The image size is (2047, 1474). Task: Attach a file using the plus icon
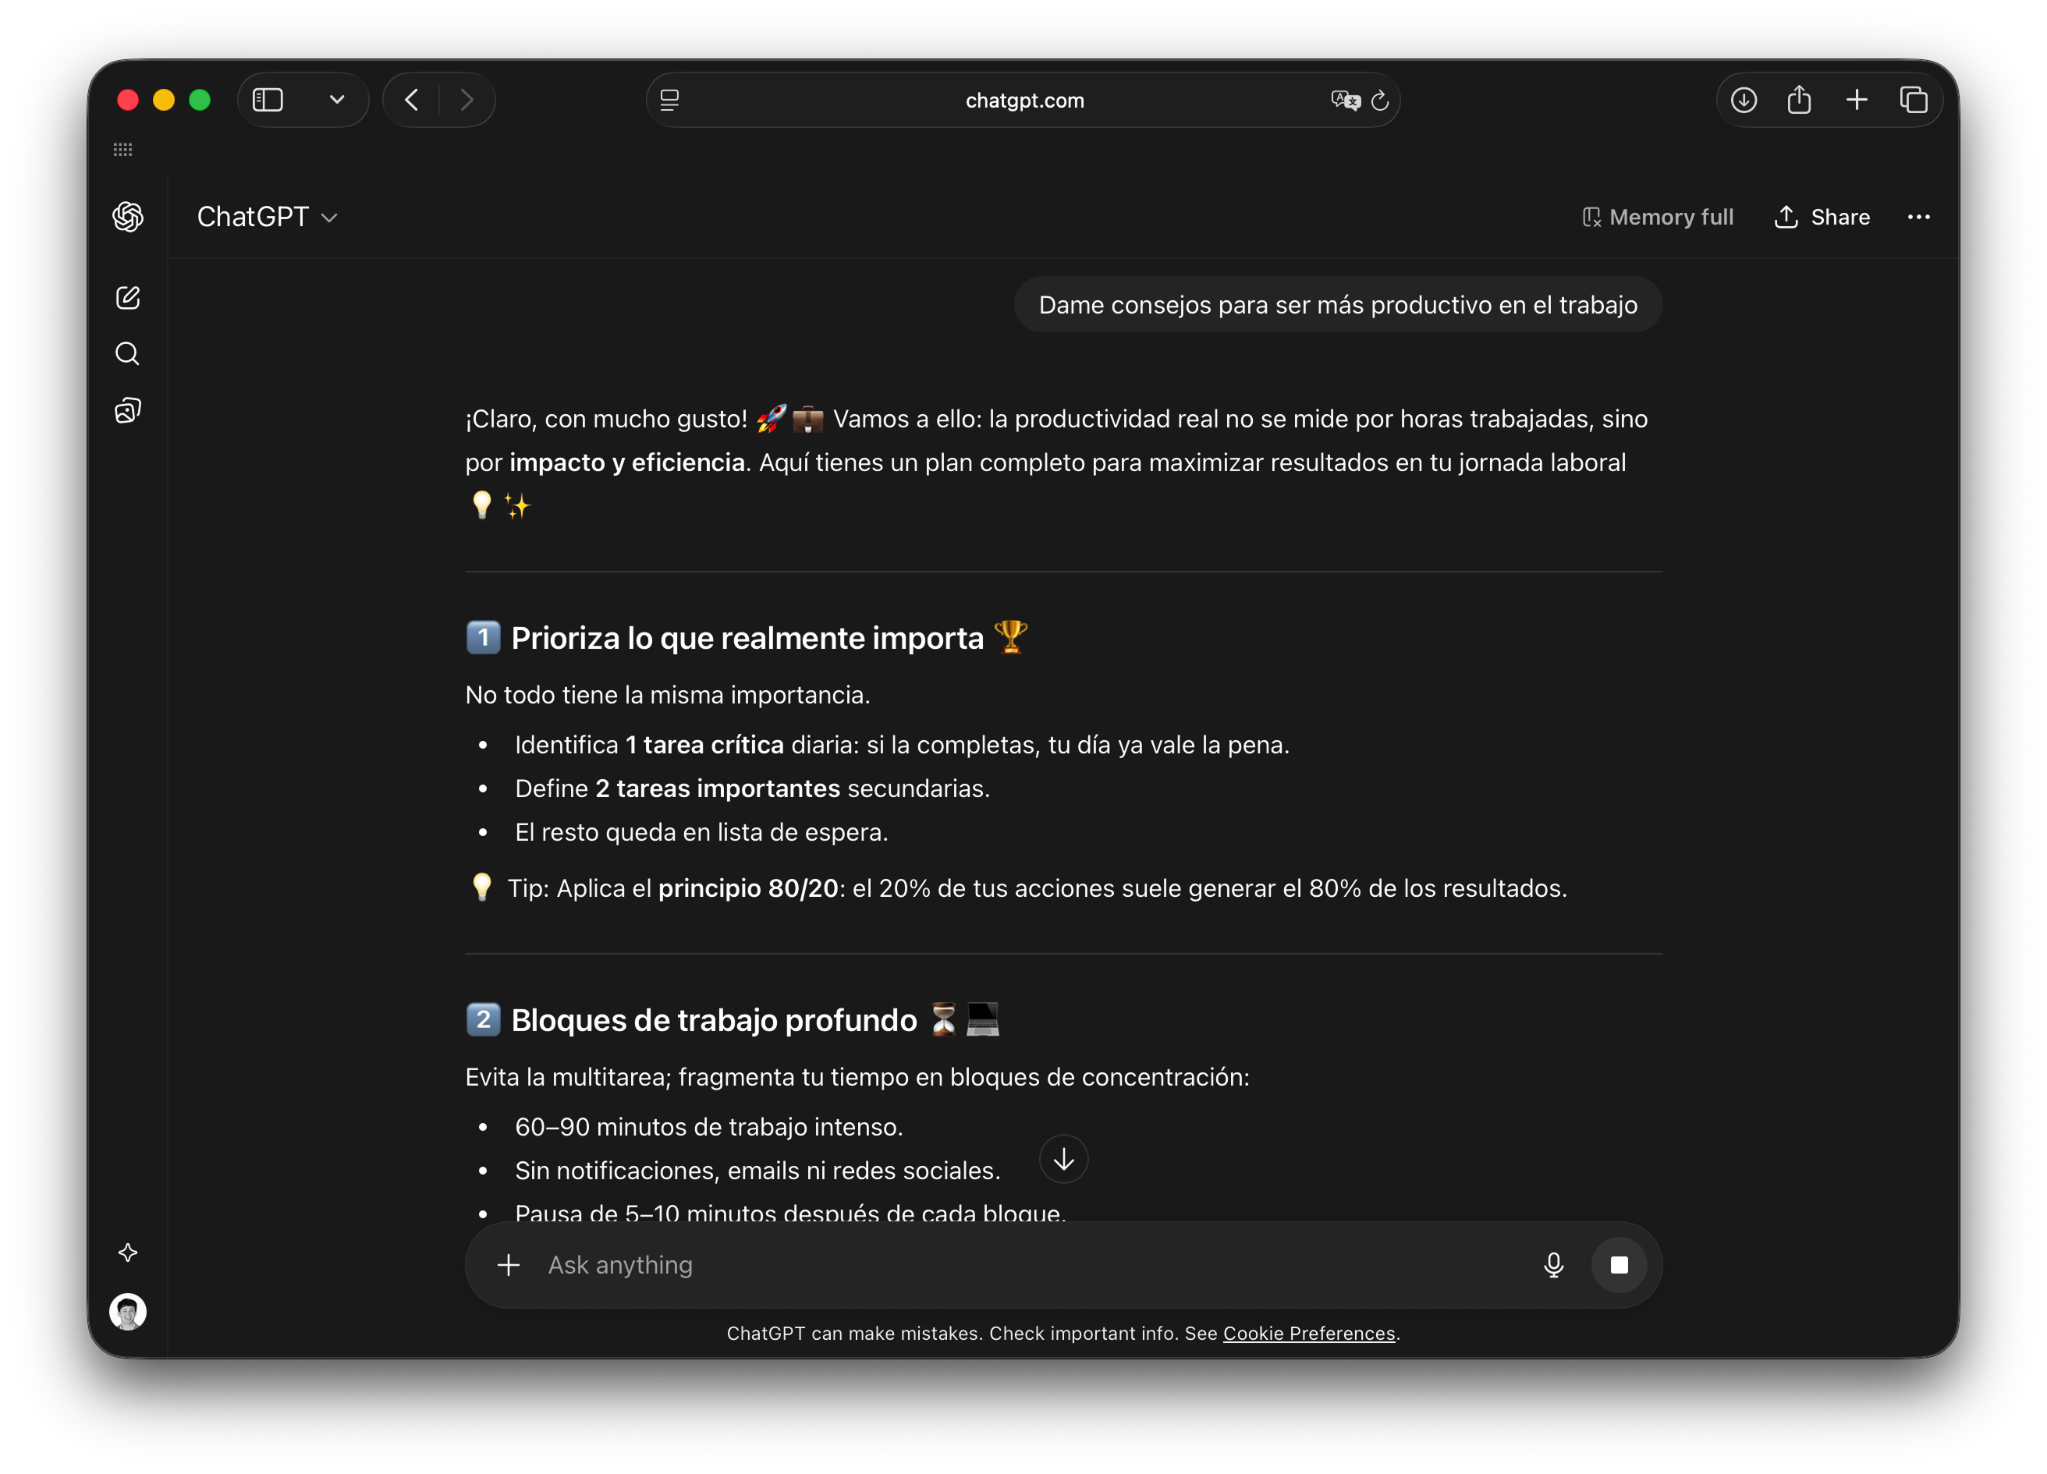click(508, 1265)
